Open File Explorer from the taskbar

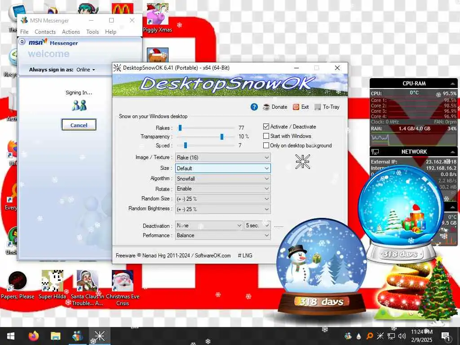tap(55, 336)
